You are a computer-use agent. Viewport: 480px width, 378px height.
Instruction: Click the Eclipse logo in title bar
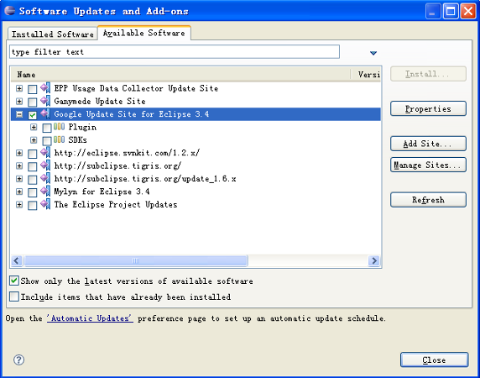(10, 11)
